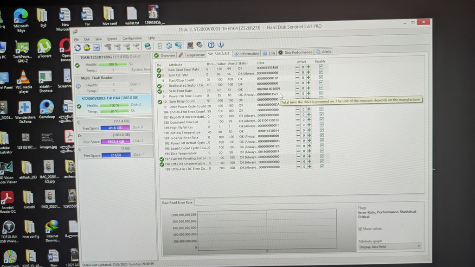Open the Disk menu

tap(87, 39)
